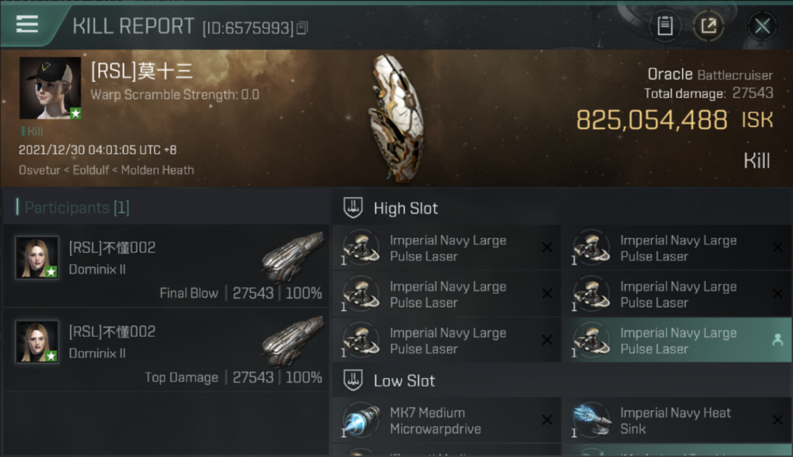Click the clipboard report icon
Screen dimensions: 793x457
coord(665,26)
